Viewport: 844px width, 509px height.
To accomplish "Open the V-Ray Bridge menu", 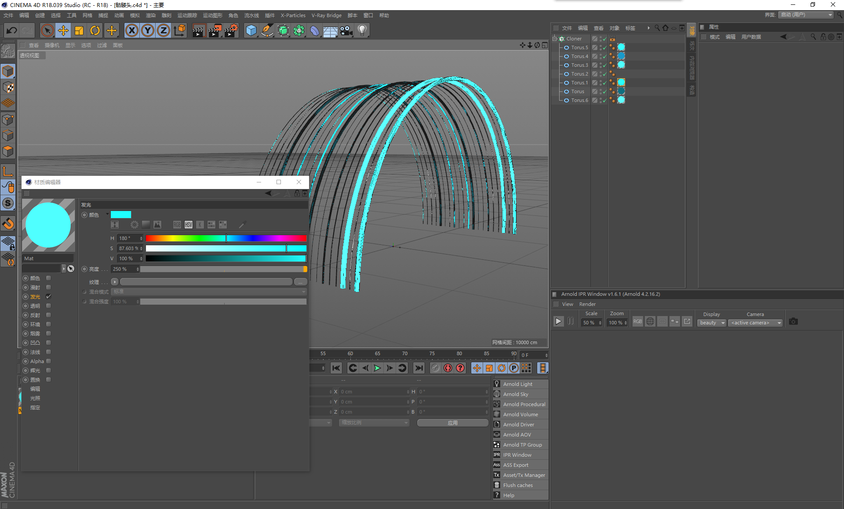I will (326, 15).
